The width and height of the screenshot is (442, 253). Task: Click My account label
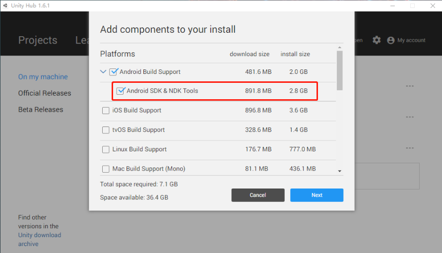click(411, 40)
